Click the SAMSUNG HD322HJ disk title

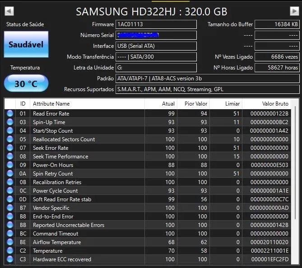tap(151, 11)
